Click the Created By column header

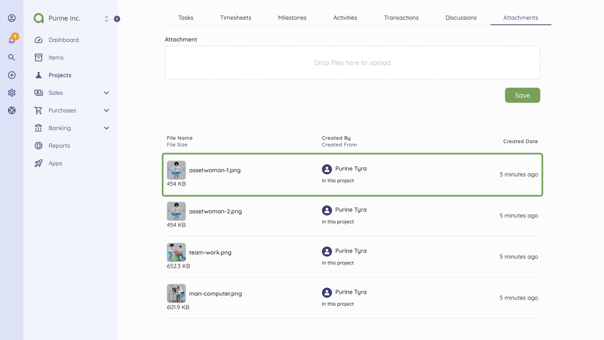[336, 138]
